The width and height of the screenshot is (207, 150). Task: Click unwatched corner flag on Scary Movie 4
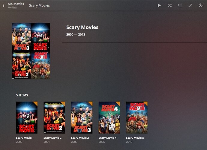tap(118, 103)
